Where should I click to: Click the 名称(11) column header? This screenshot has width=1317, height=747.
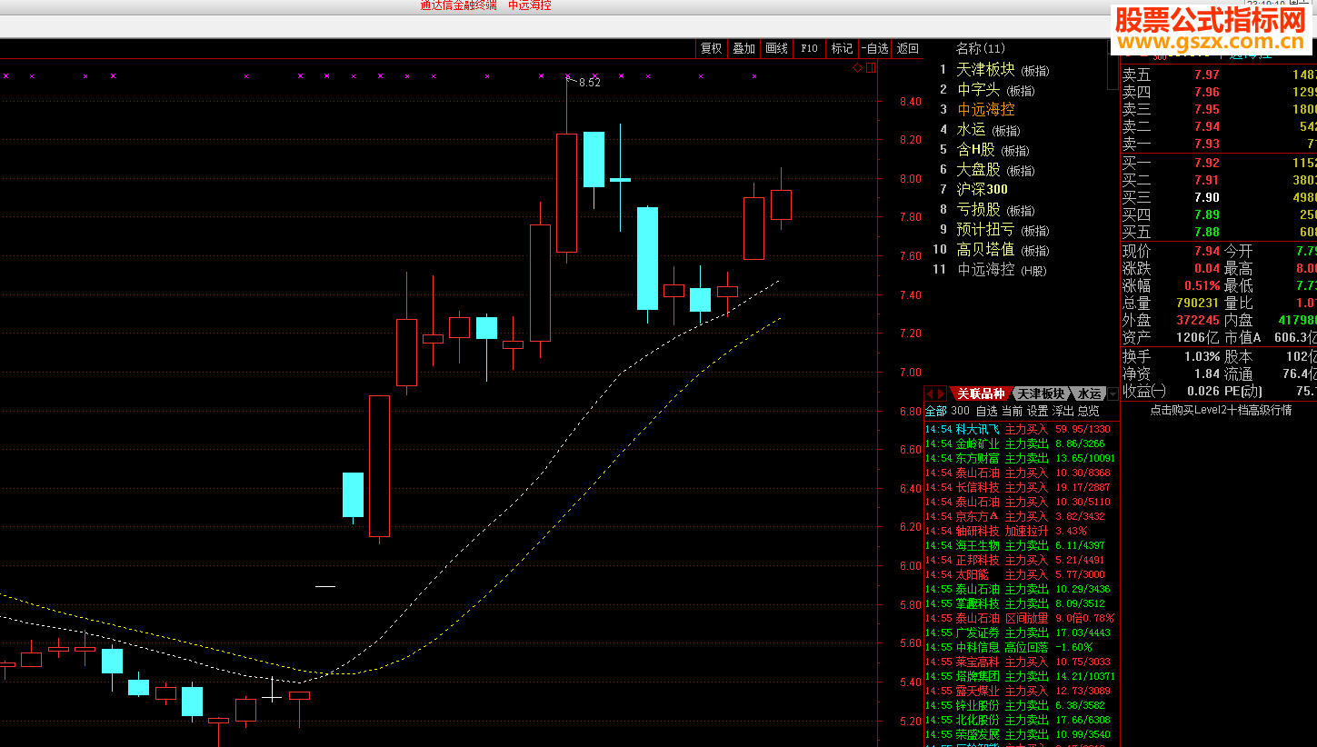(981, 48)
